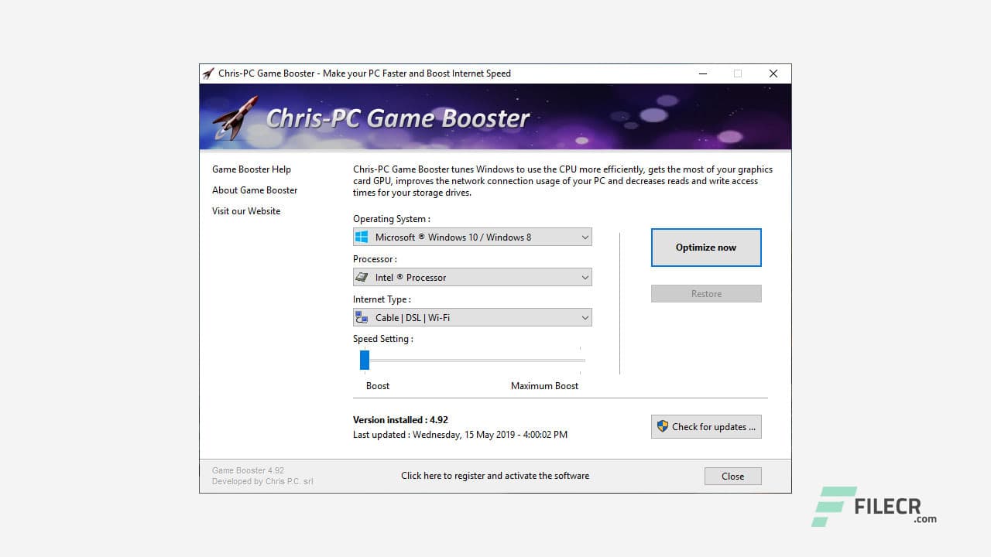Click the 'Last updated' date text
The image size is (991, 557).
(x=461, y=435)
